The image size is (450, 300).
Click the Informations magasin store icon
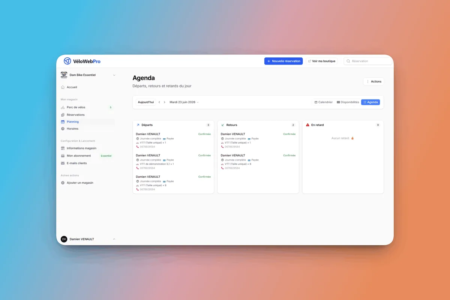coord(63,148)
